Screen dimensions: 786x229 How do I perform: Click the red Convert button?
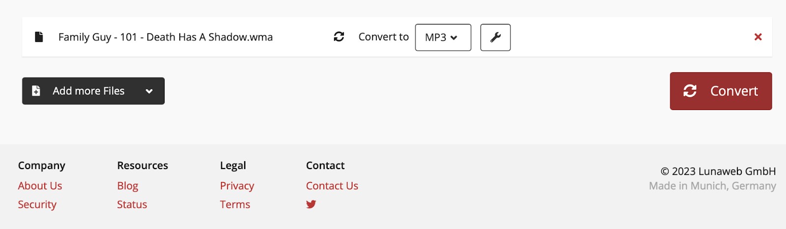click(721, 91)
